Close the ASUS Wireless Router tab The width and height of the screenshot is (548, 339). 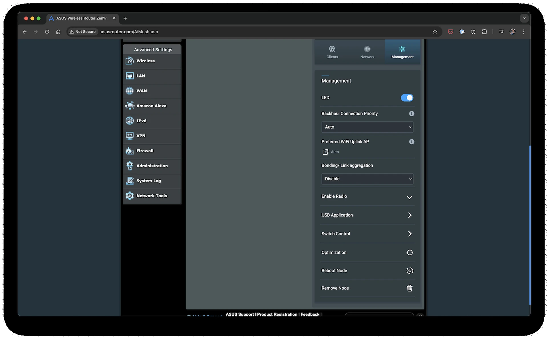(x=114, y=18)
